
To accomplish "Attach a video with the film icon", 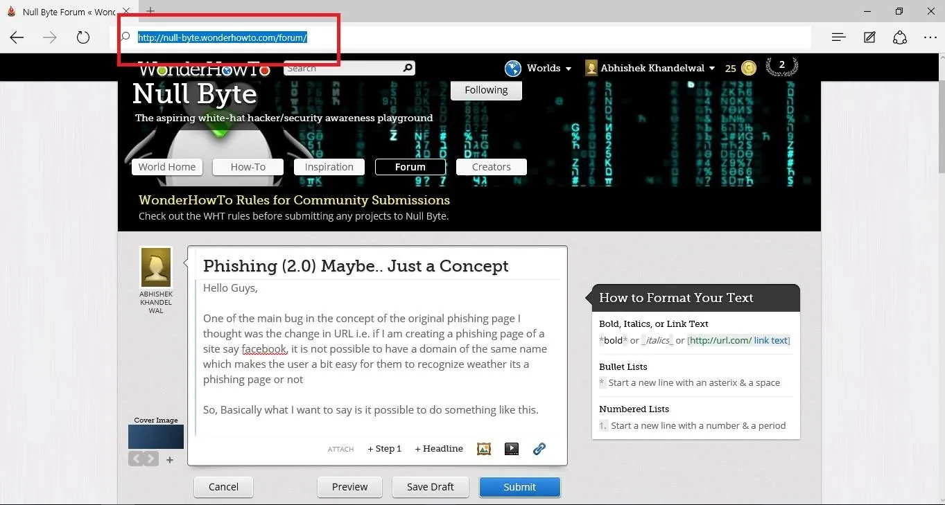I will [512, 449].
